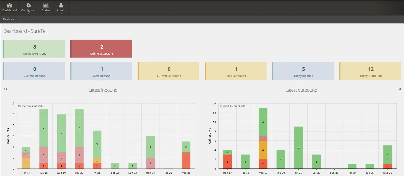
Task: Select the Today Inbound stat tile
Action: tap(303, 71)
